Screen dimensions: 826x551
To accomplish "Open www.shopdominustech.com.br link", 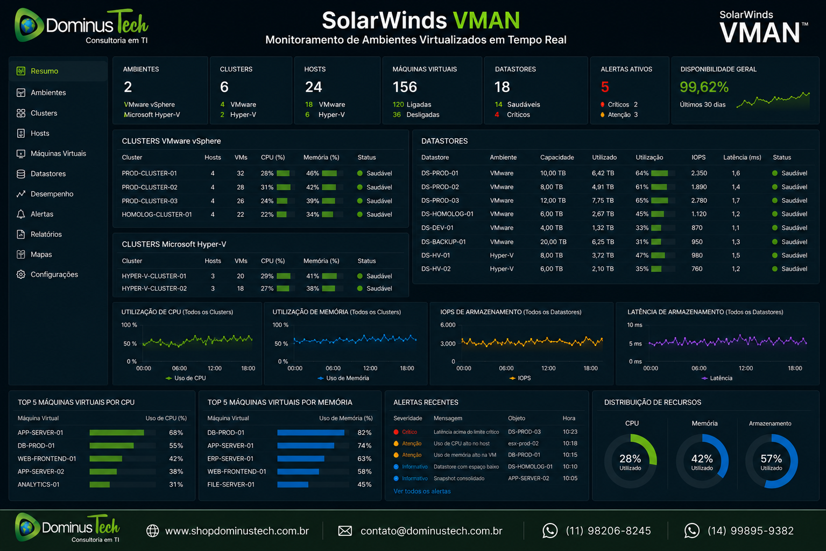I will [237, 531].
